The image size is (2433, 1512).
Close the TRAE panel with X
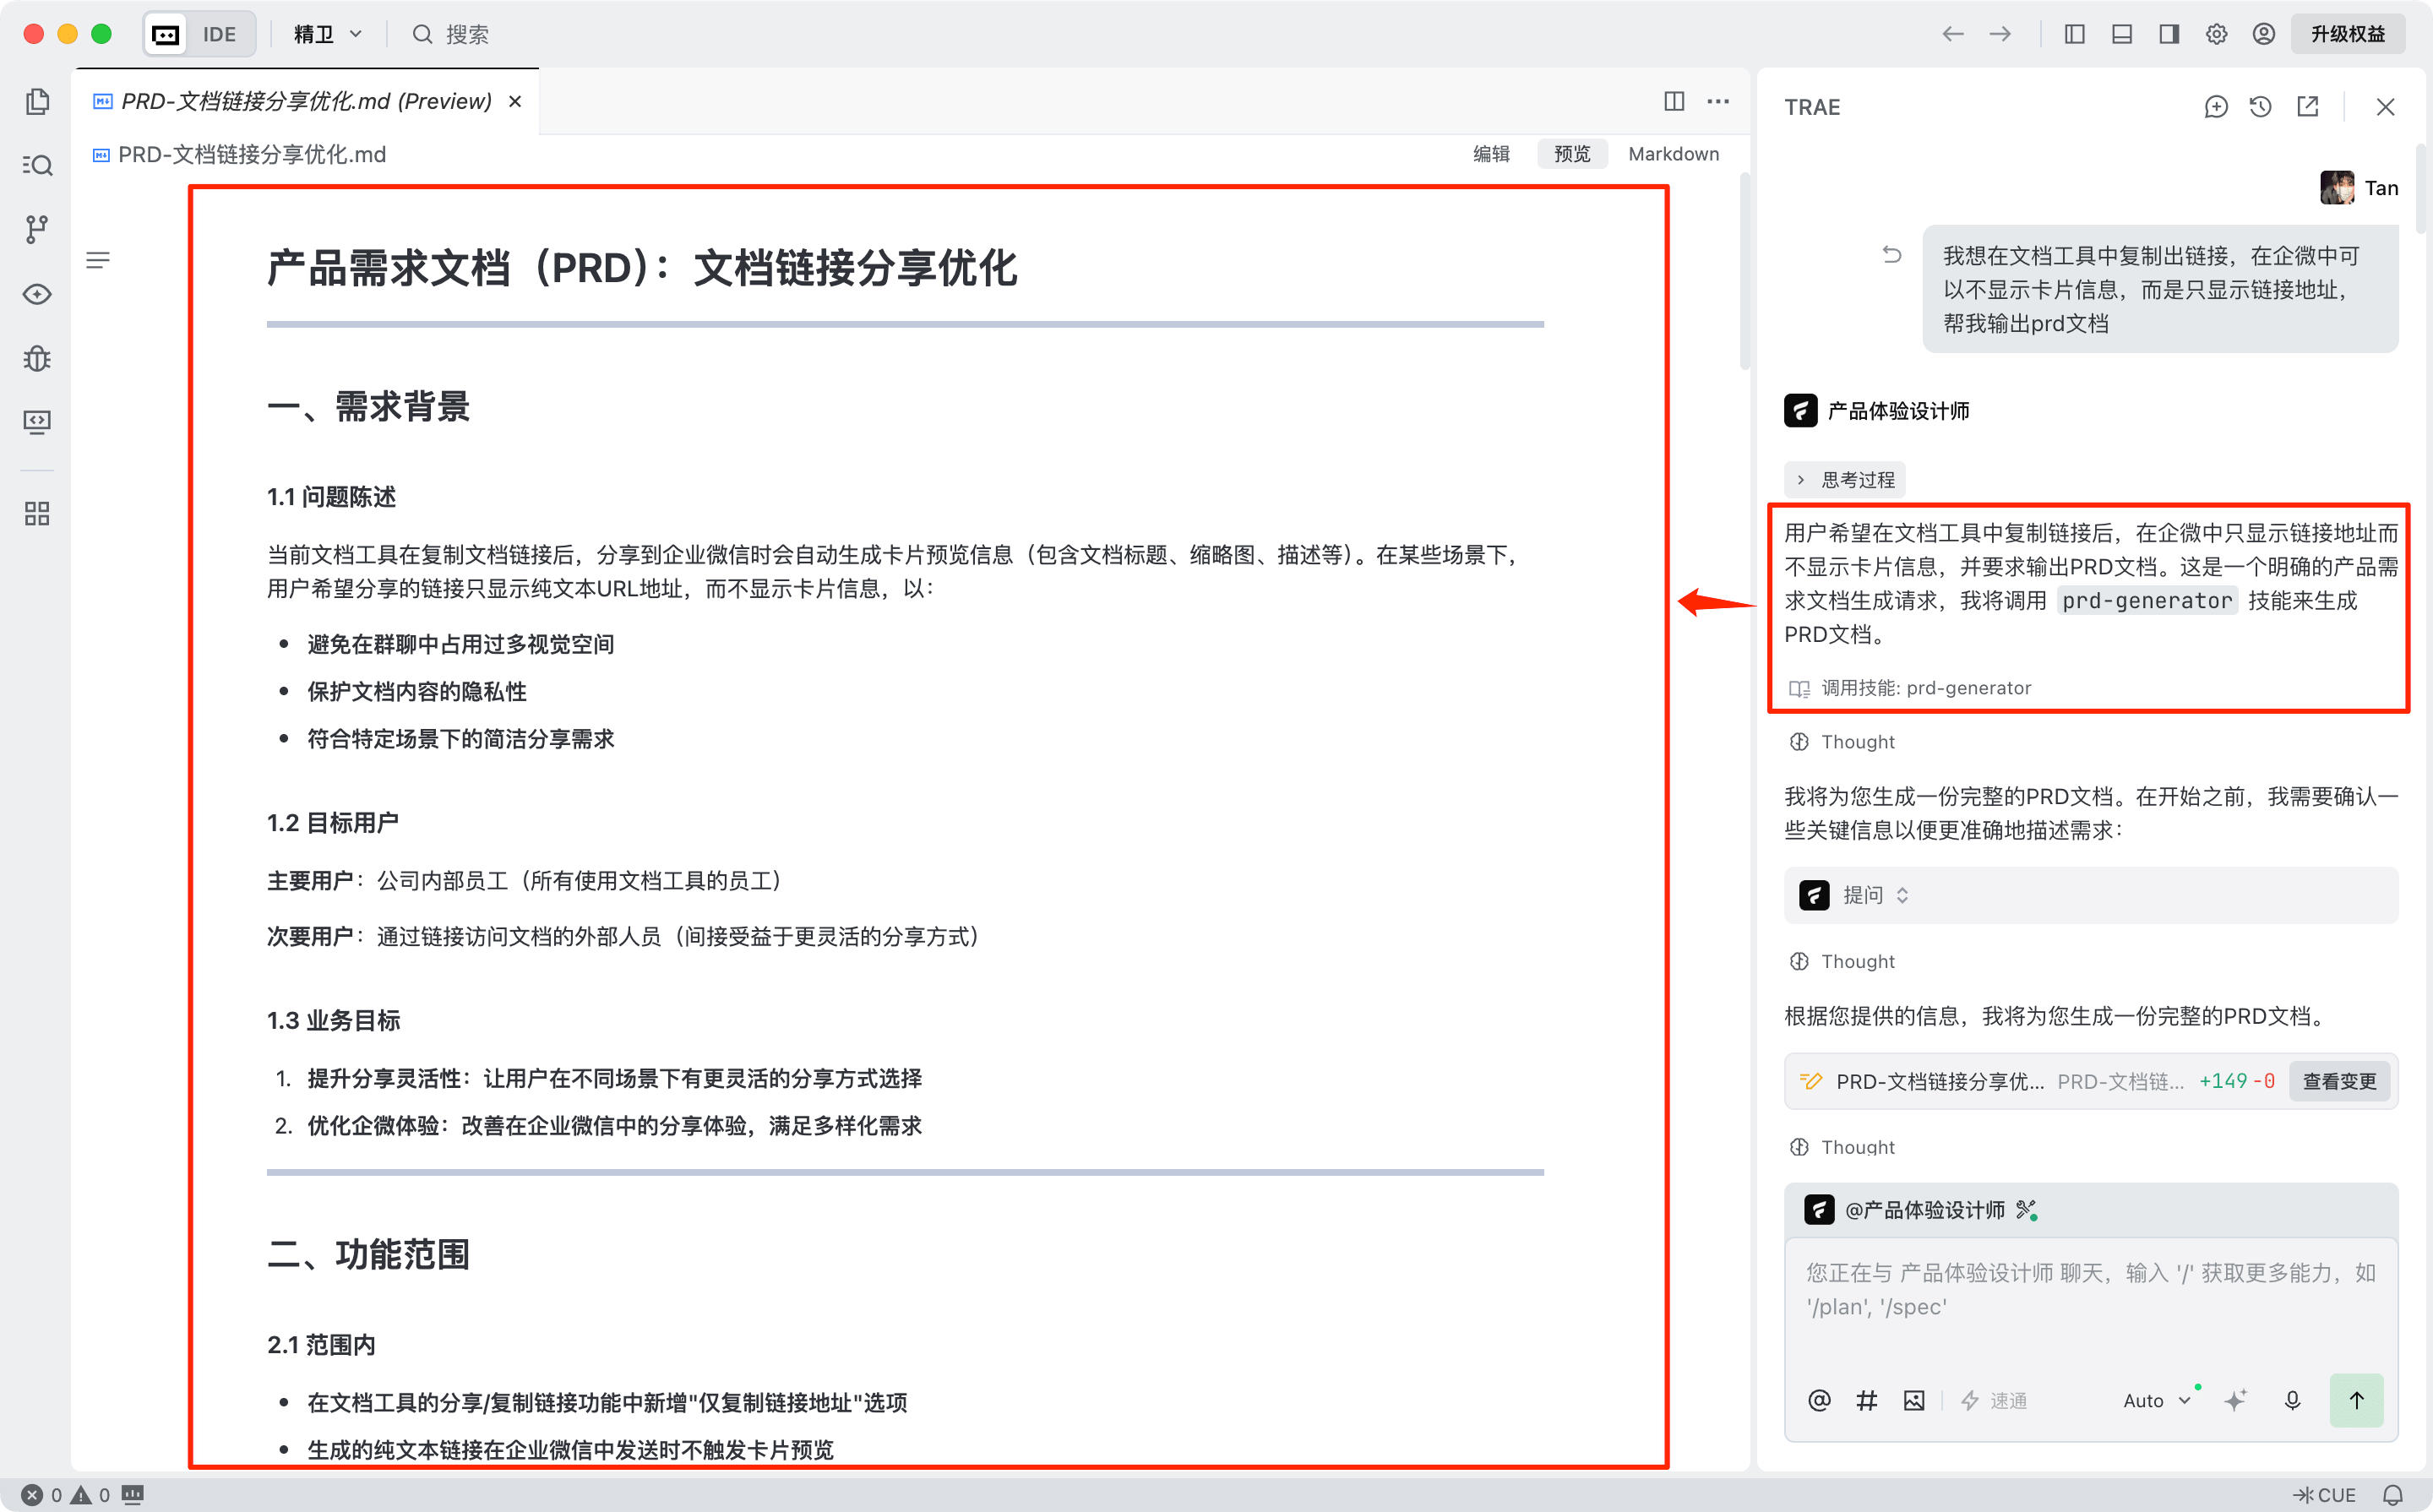[2385, 107]
